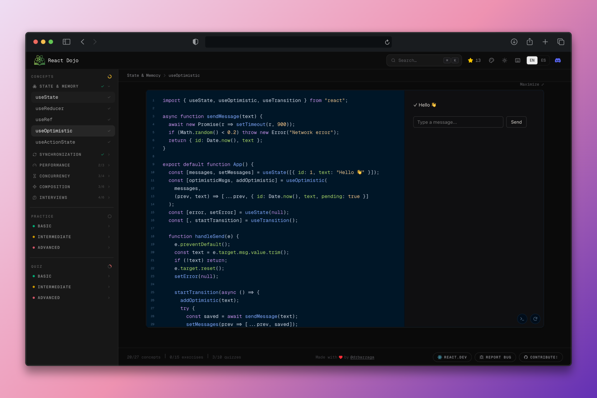Select the useState concept
The image size is (597, 398).
point(73,97)
